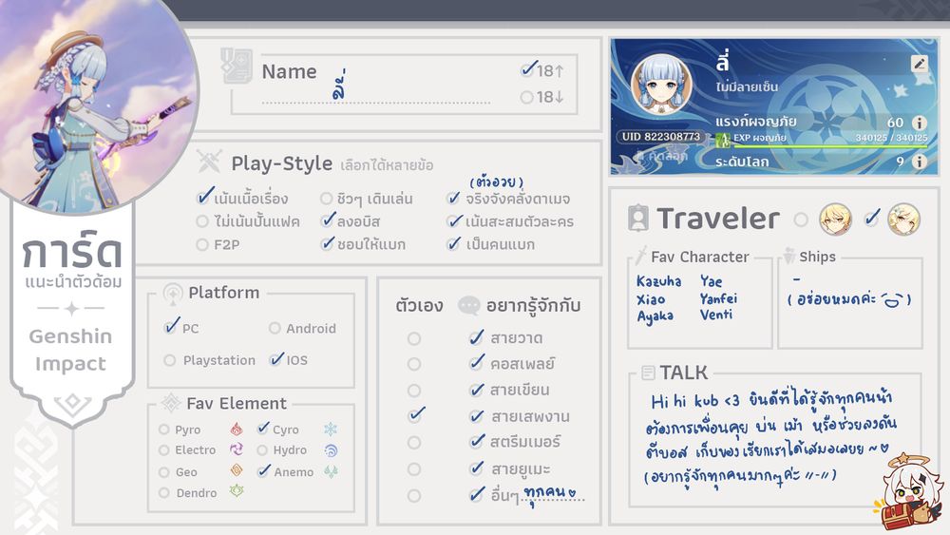Click the Fav Element diamond icon
Viewport: 950px width, 535px height.
[x=171, y=403]
